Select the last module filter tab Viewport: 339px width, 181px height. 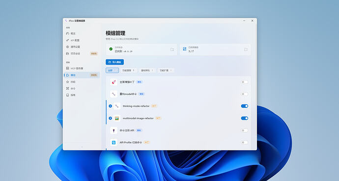(166, 70)
